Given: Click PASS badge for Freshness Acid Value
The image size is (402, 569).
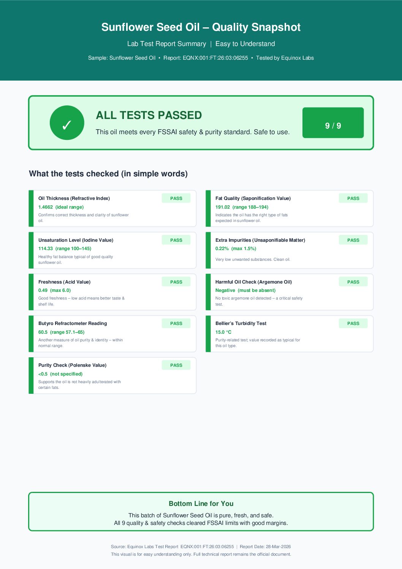Looking at the screenshot, I should [176, 282].
